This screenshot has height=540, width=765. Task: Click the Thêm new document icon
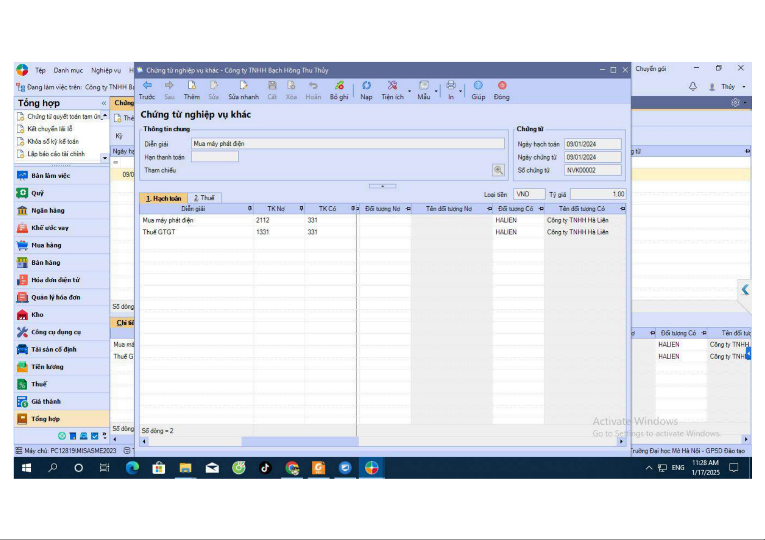click(192, 86)
